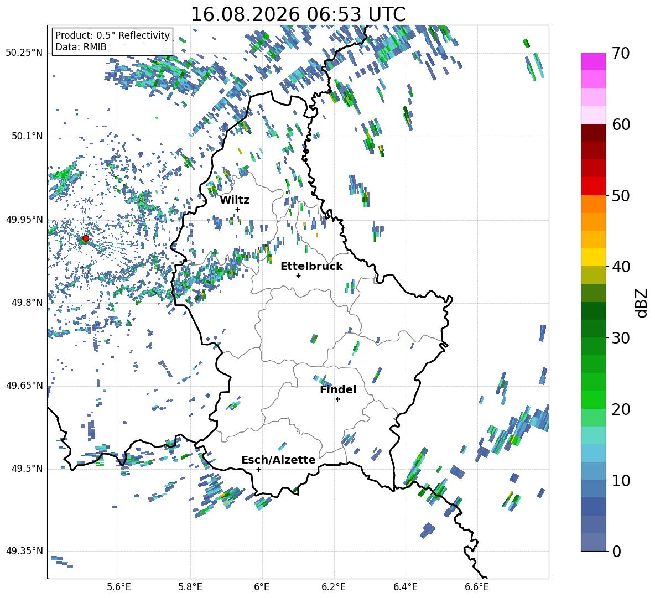Click the Findel station cross marker
655x598 pixels.
[x=337, y=399]
